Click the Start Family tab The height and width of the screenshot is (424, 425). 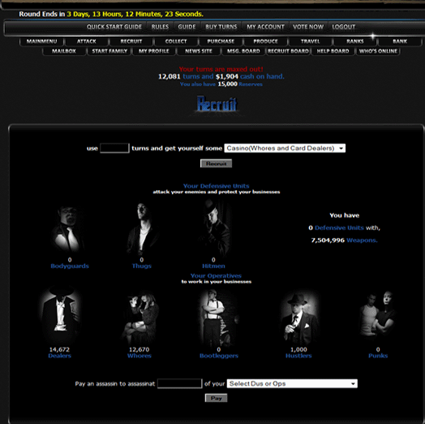coord(109,51)
